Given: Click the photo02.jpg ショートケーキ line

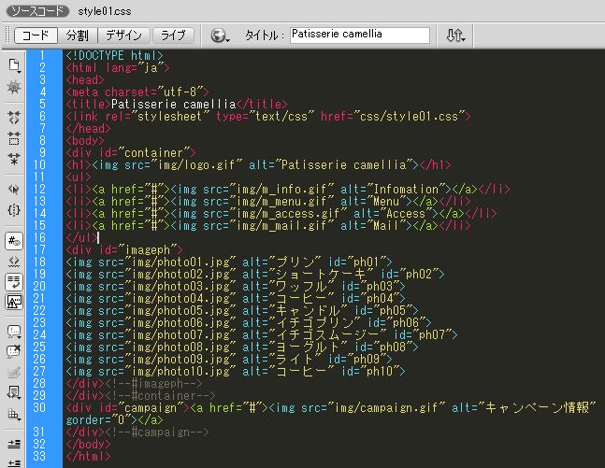Looking at the screenshot, I should [x=255, y=275].
